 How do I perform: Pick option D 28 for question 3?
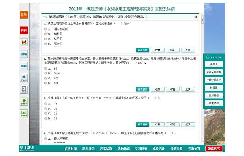45,118
